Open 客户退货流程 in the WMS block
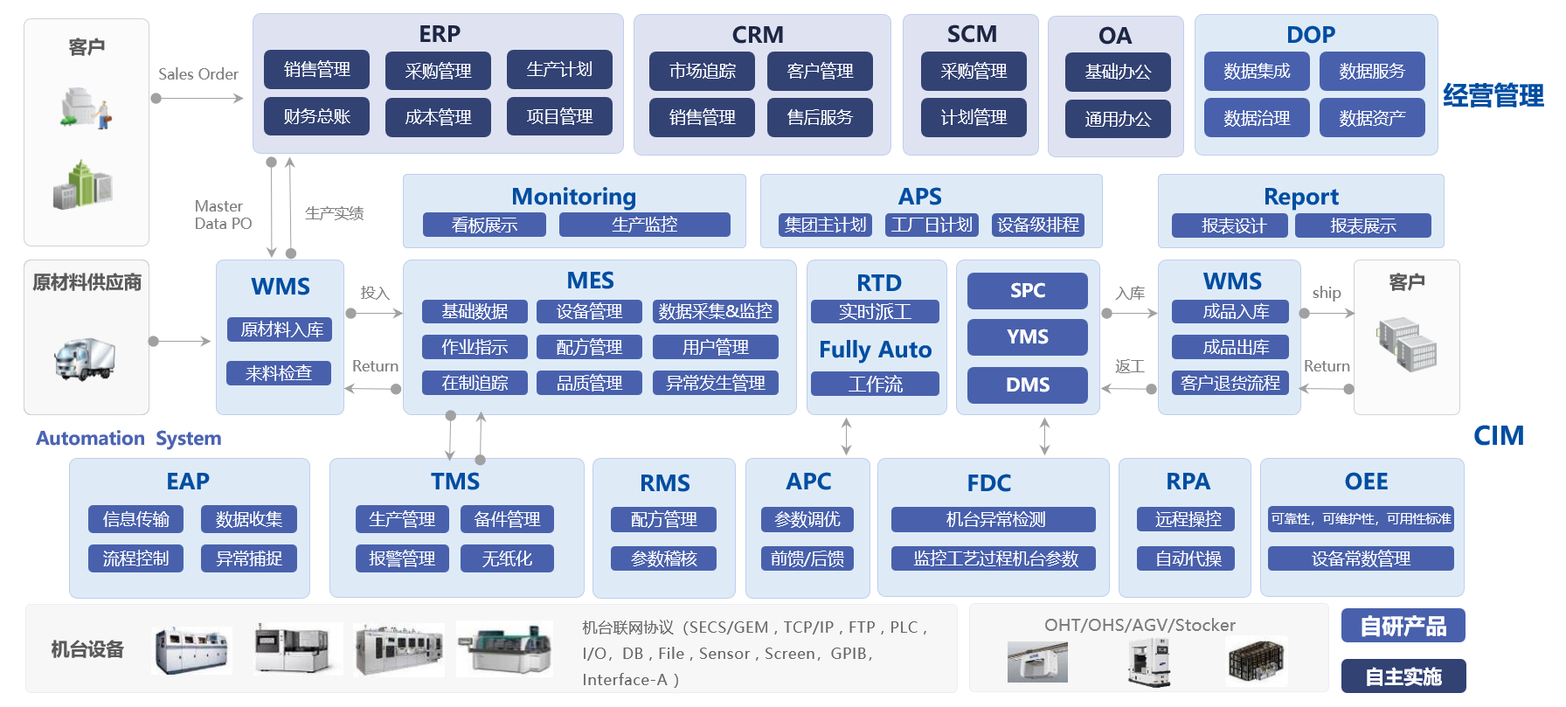This screenshot has height=707, width=1566. tap(1230, 383)
